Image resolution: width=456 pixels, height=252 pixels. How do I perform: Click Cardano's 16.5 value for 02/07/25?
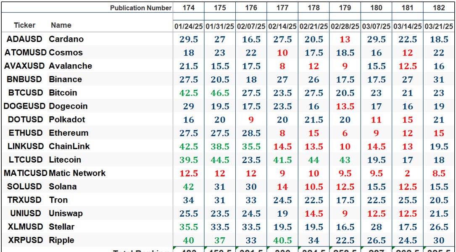pos(251,39)
